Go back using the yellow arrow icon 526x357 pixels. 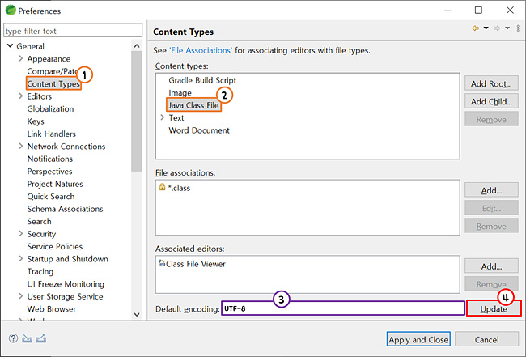coord(475,28)
